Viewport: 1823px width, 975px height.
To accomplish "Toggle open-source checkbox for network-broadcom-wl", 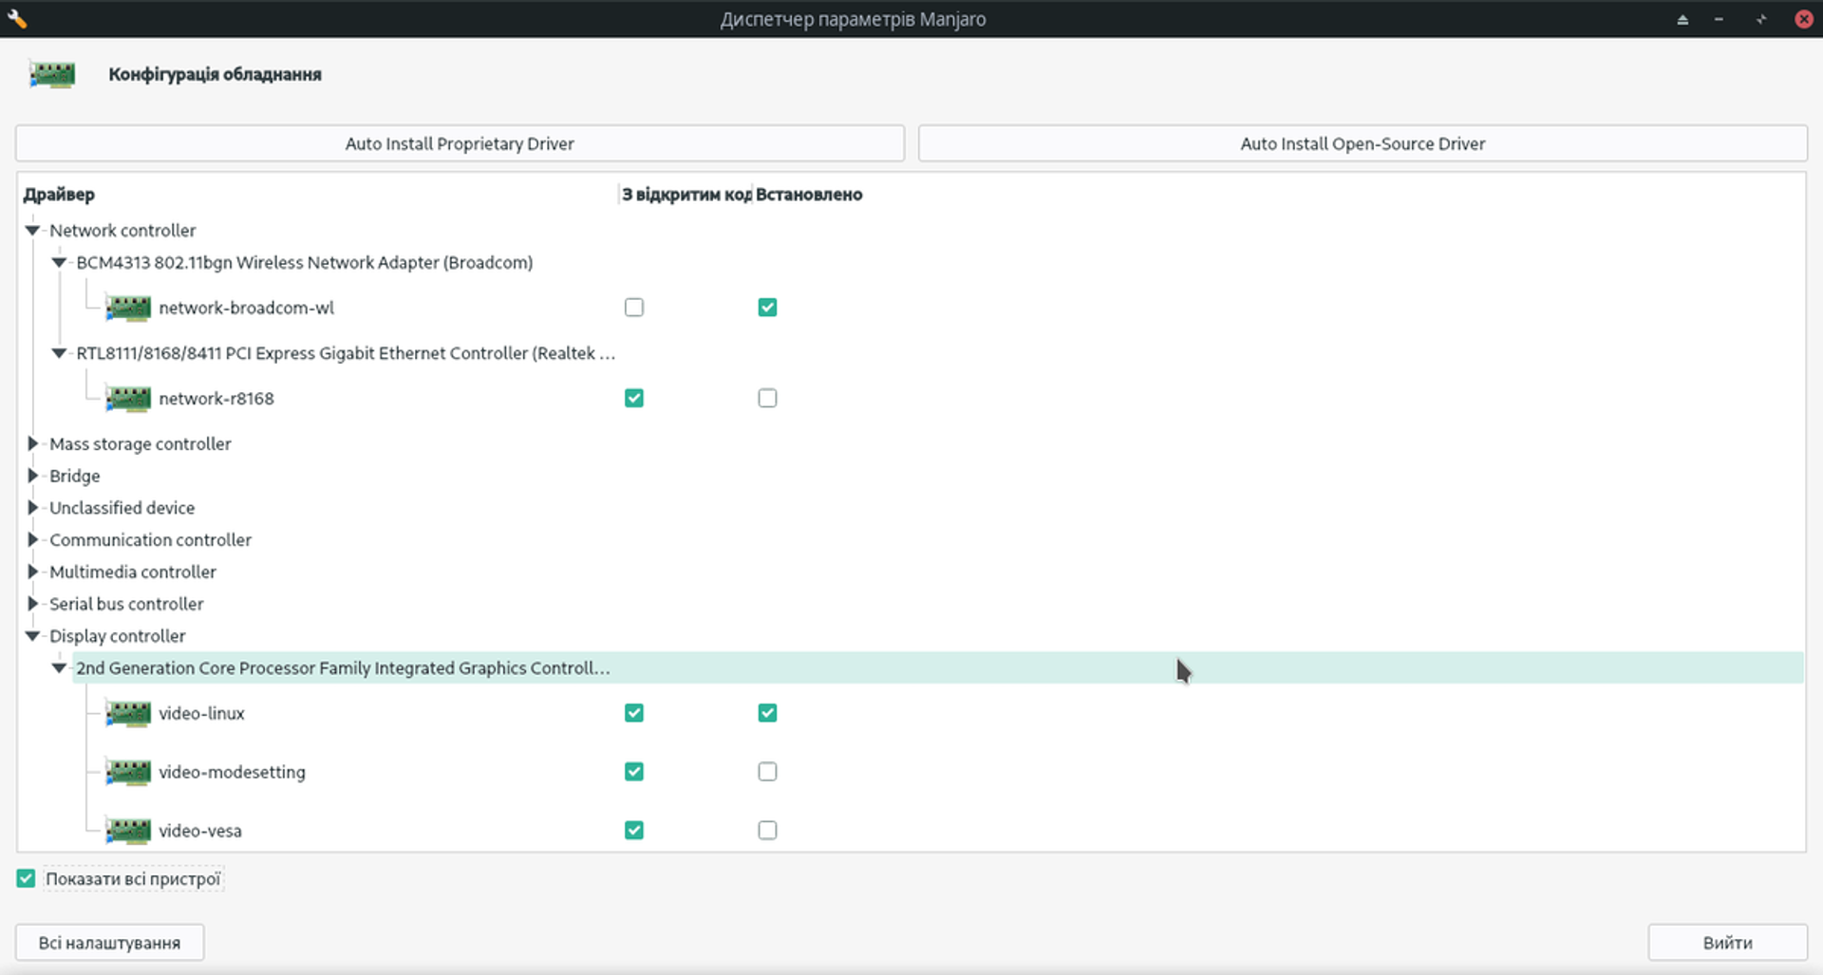I will (x=634, y=308).
